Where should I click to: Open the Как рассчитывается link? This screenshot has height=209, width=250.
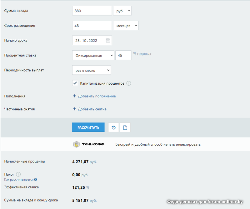click(19, 180)
